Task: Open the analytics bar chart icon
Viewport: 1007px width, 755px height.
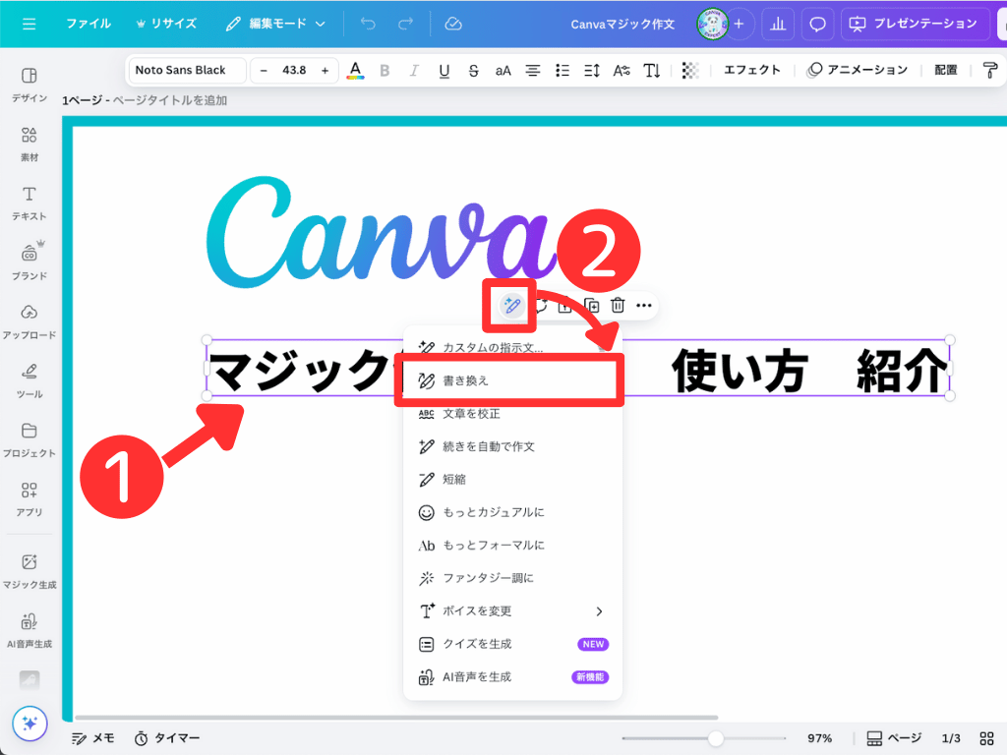Action: (778, 24)
